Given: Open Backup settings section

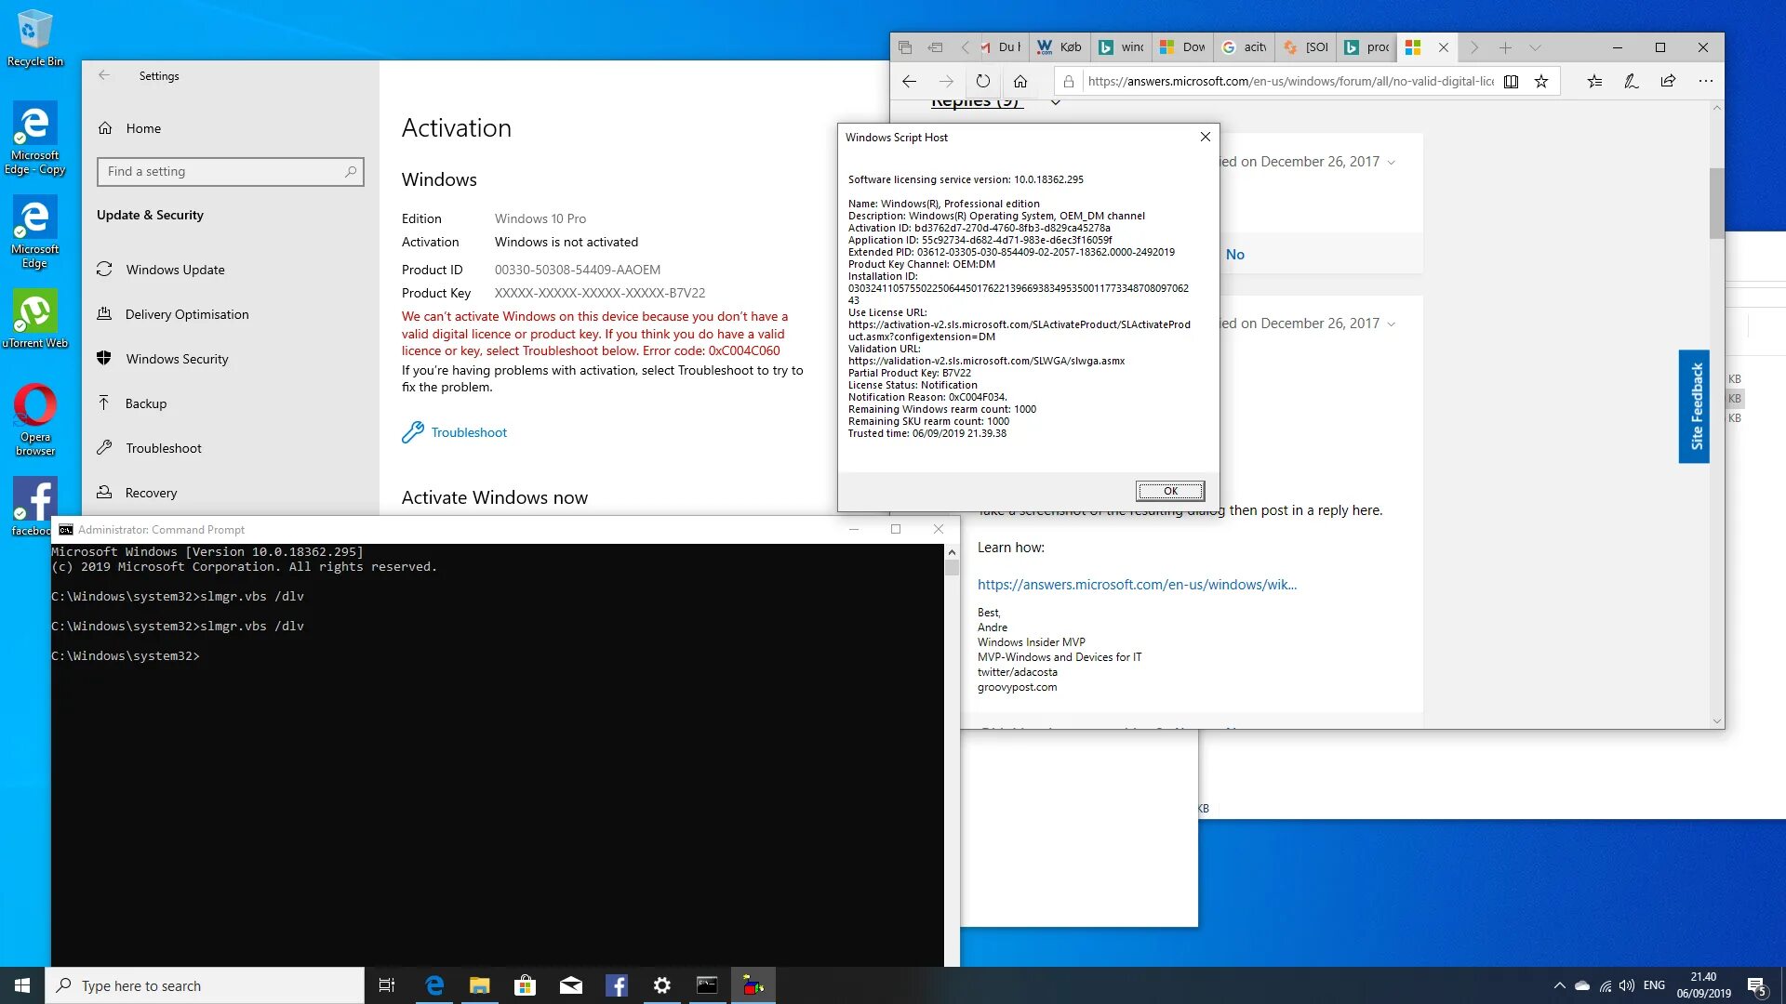Looking at the screenshot, I should point(146,403).
